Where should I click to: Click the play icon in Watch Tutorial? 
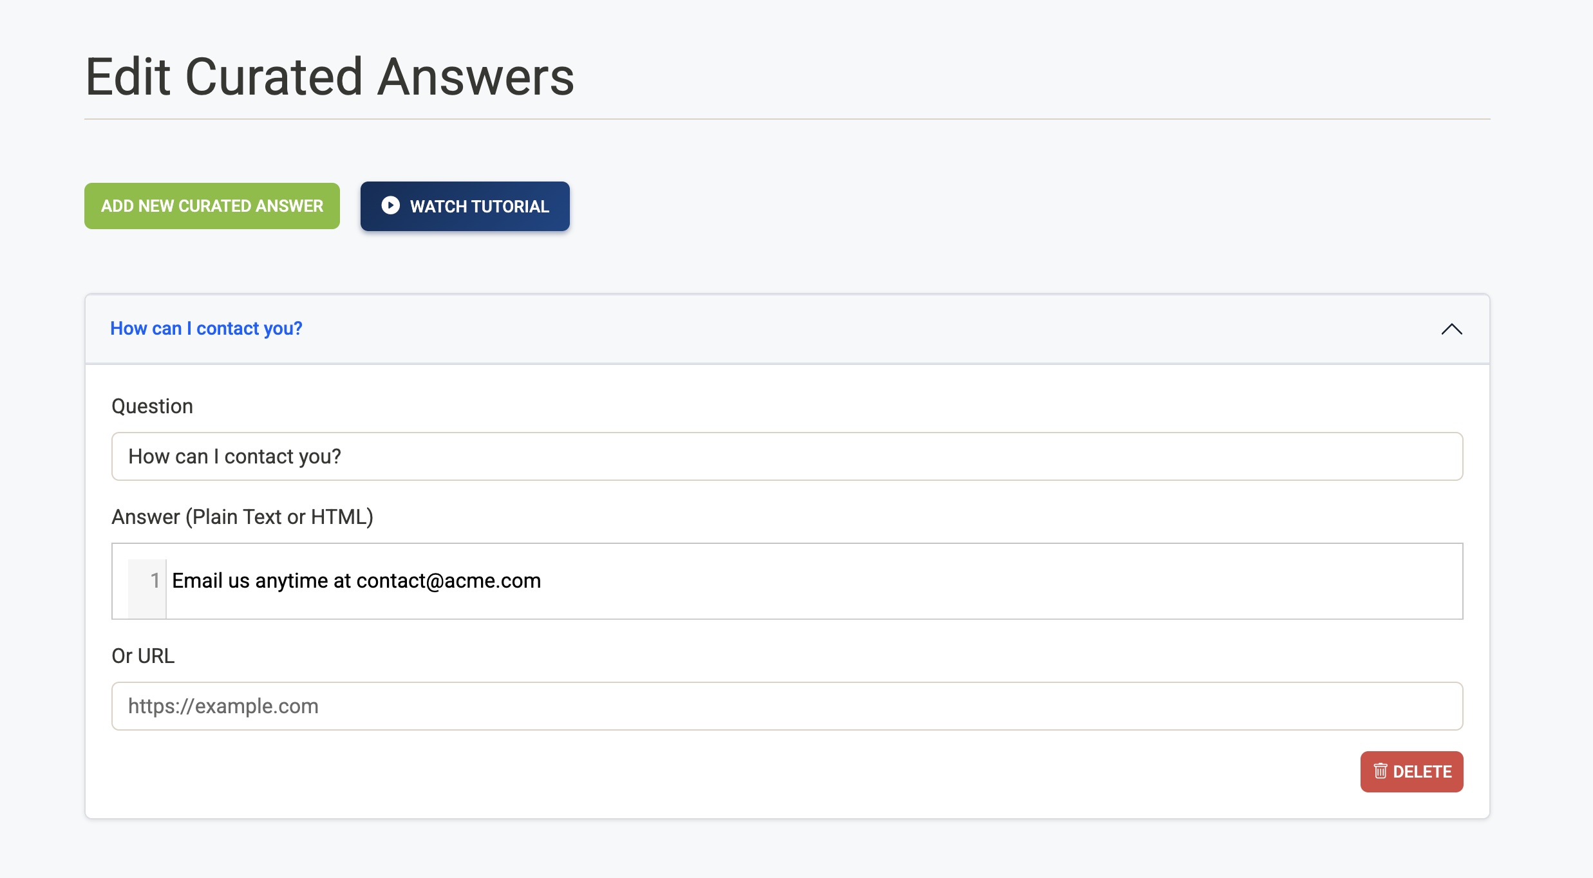point(390,205)
